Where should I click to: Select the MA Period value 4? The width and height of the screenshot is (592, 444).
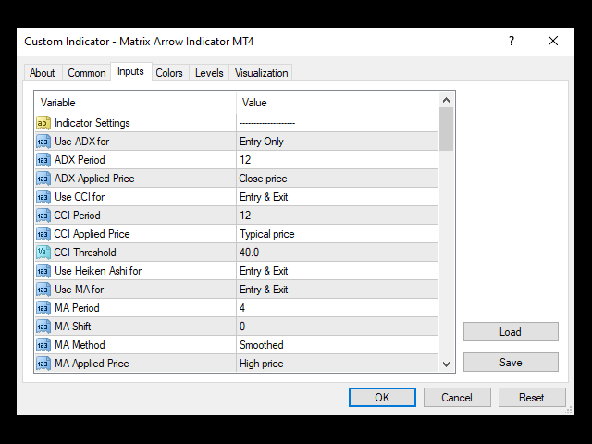242,308
